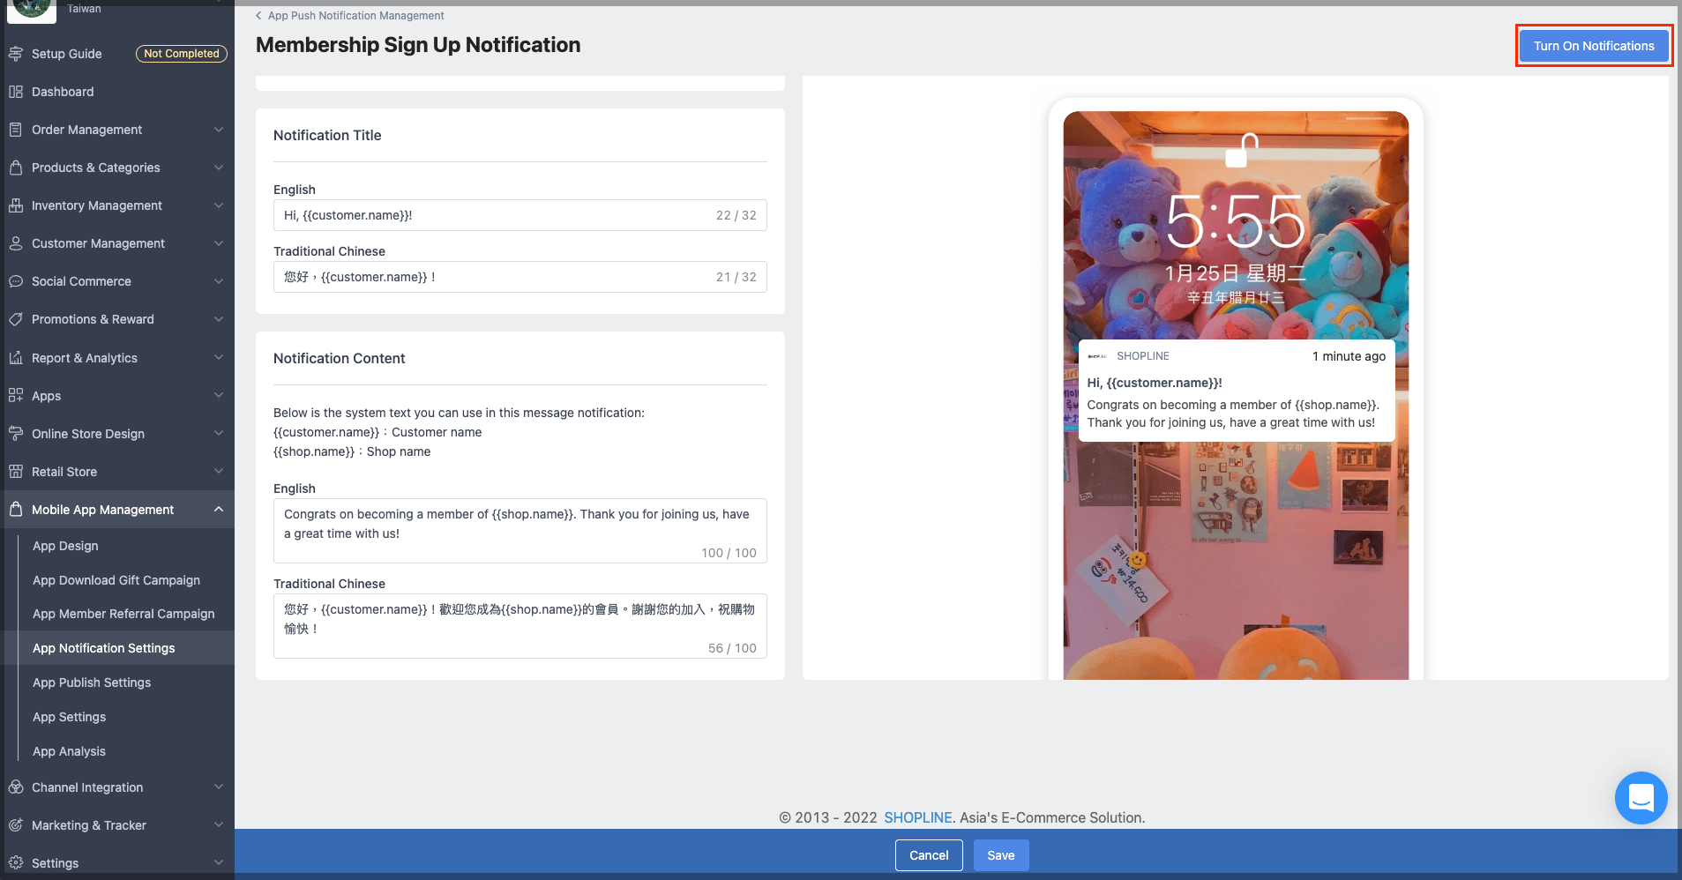Image resolution: width=1682 pixels, height=880 pixels.
Task: Edit the English notification content textarea
Action: click(x=520, y=531)
